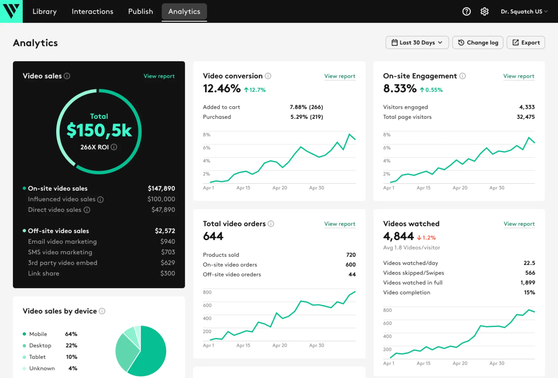Expand the Last 30 Days date dropdown
This screenshot has height=378, width=558.
click(x=417, y=43)
